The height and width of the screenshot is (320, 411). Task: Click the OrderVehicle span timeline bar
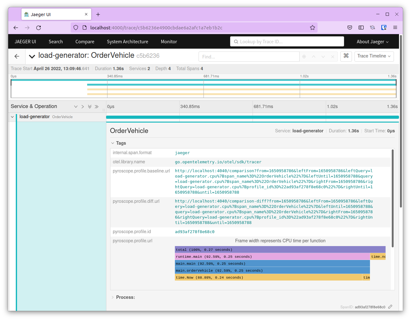point(253,117)
